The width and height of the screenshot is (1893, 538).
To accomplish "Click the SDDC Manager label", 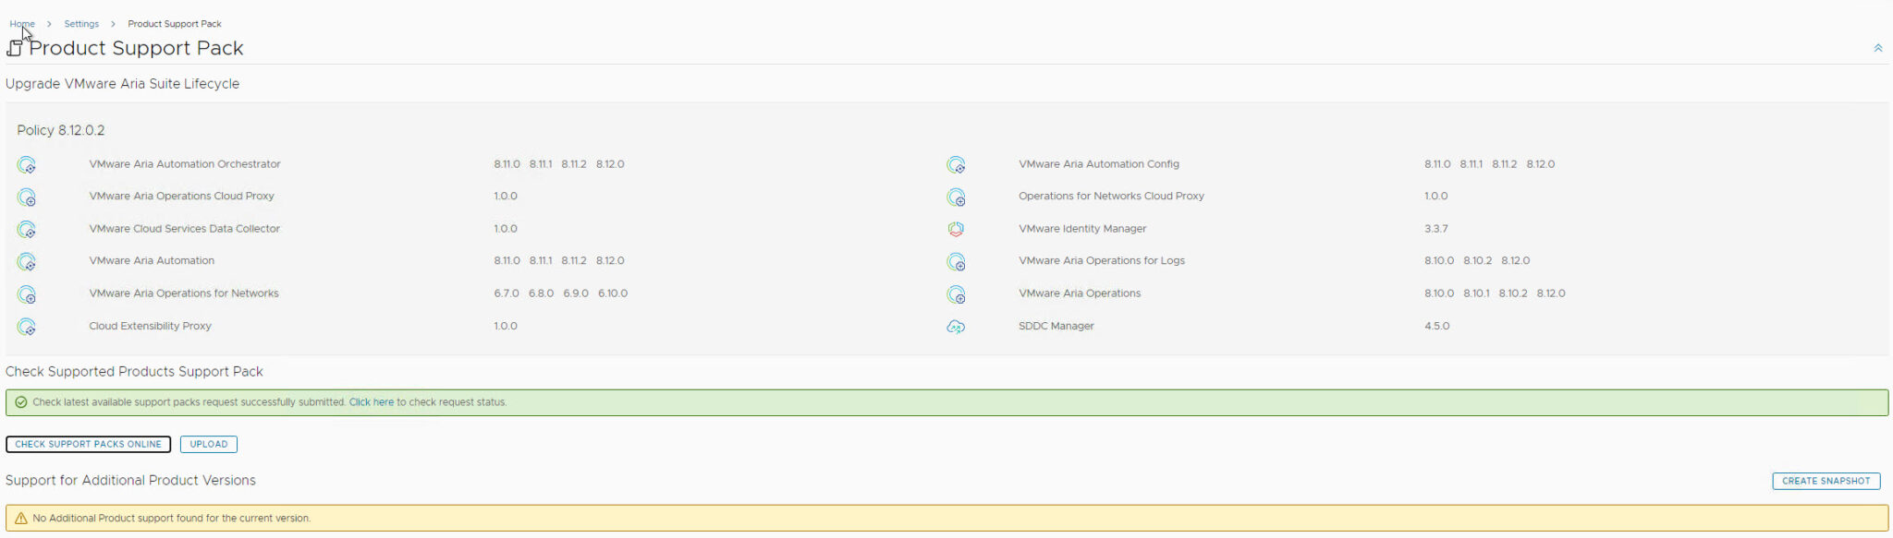I will pyautogui.click(x=1056, y=326).
